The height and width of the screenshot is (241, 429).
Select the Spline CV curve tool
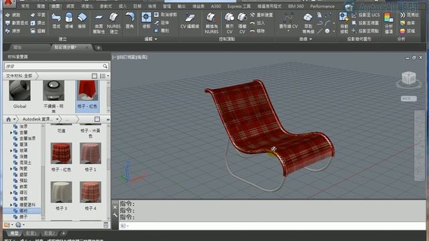(288, 22)
